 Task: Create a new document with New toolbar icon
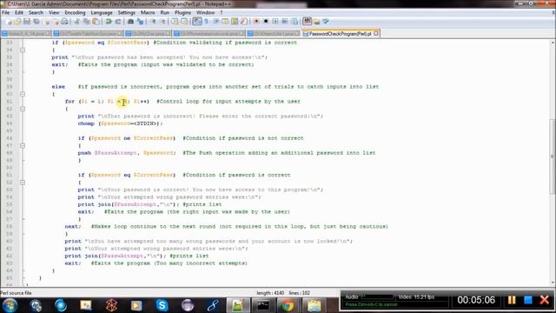pos(10,22)
